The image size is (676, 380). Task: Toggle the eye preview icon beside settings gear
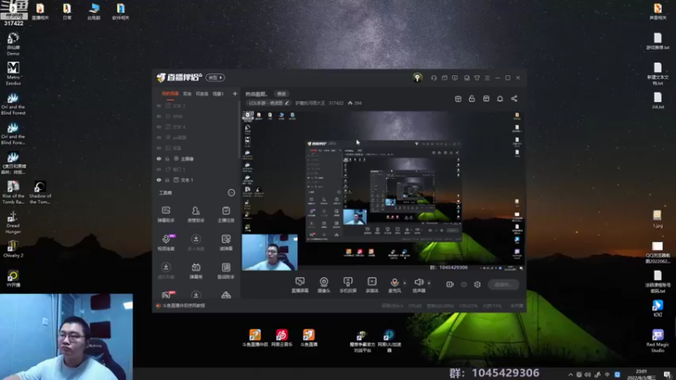coord(463,285)
